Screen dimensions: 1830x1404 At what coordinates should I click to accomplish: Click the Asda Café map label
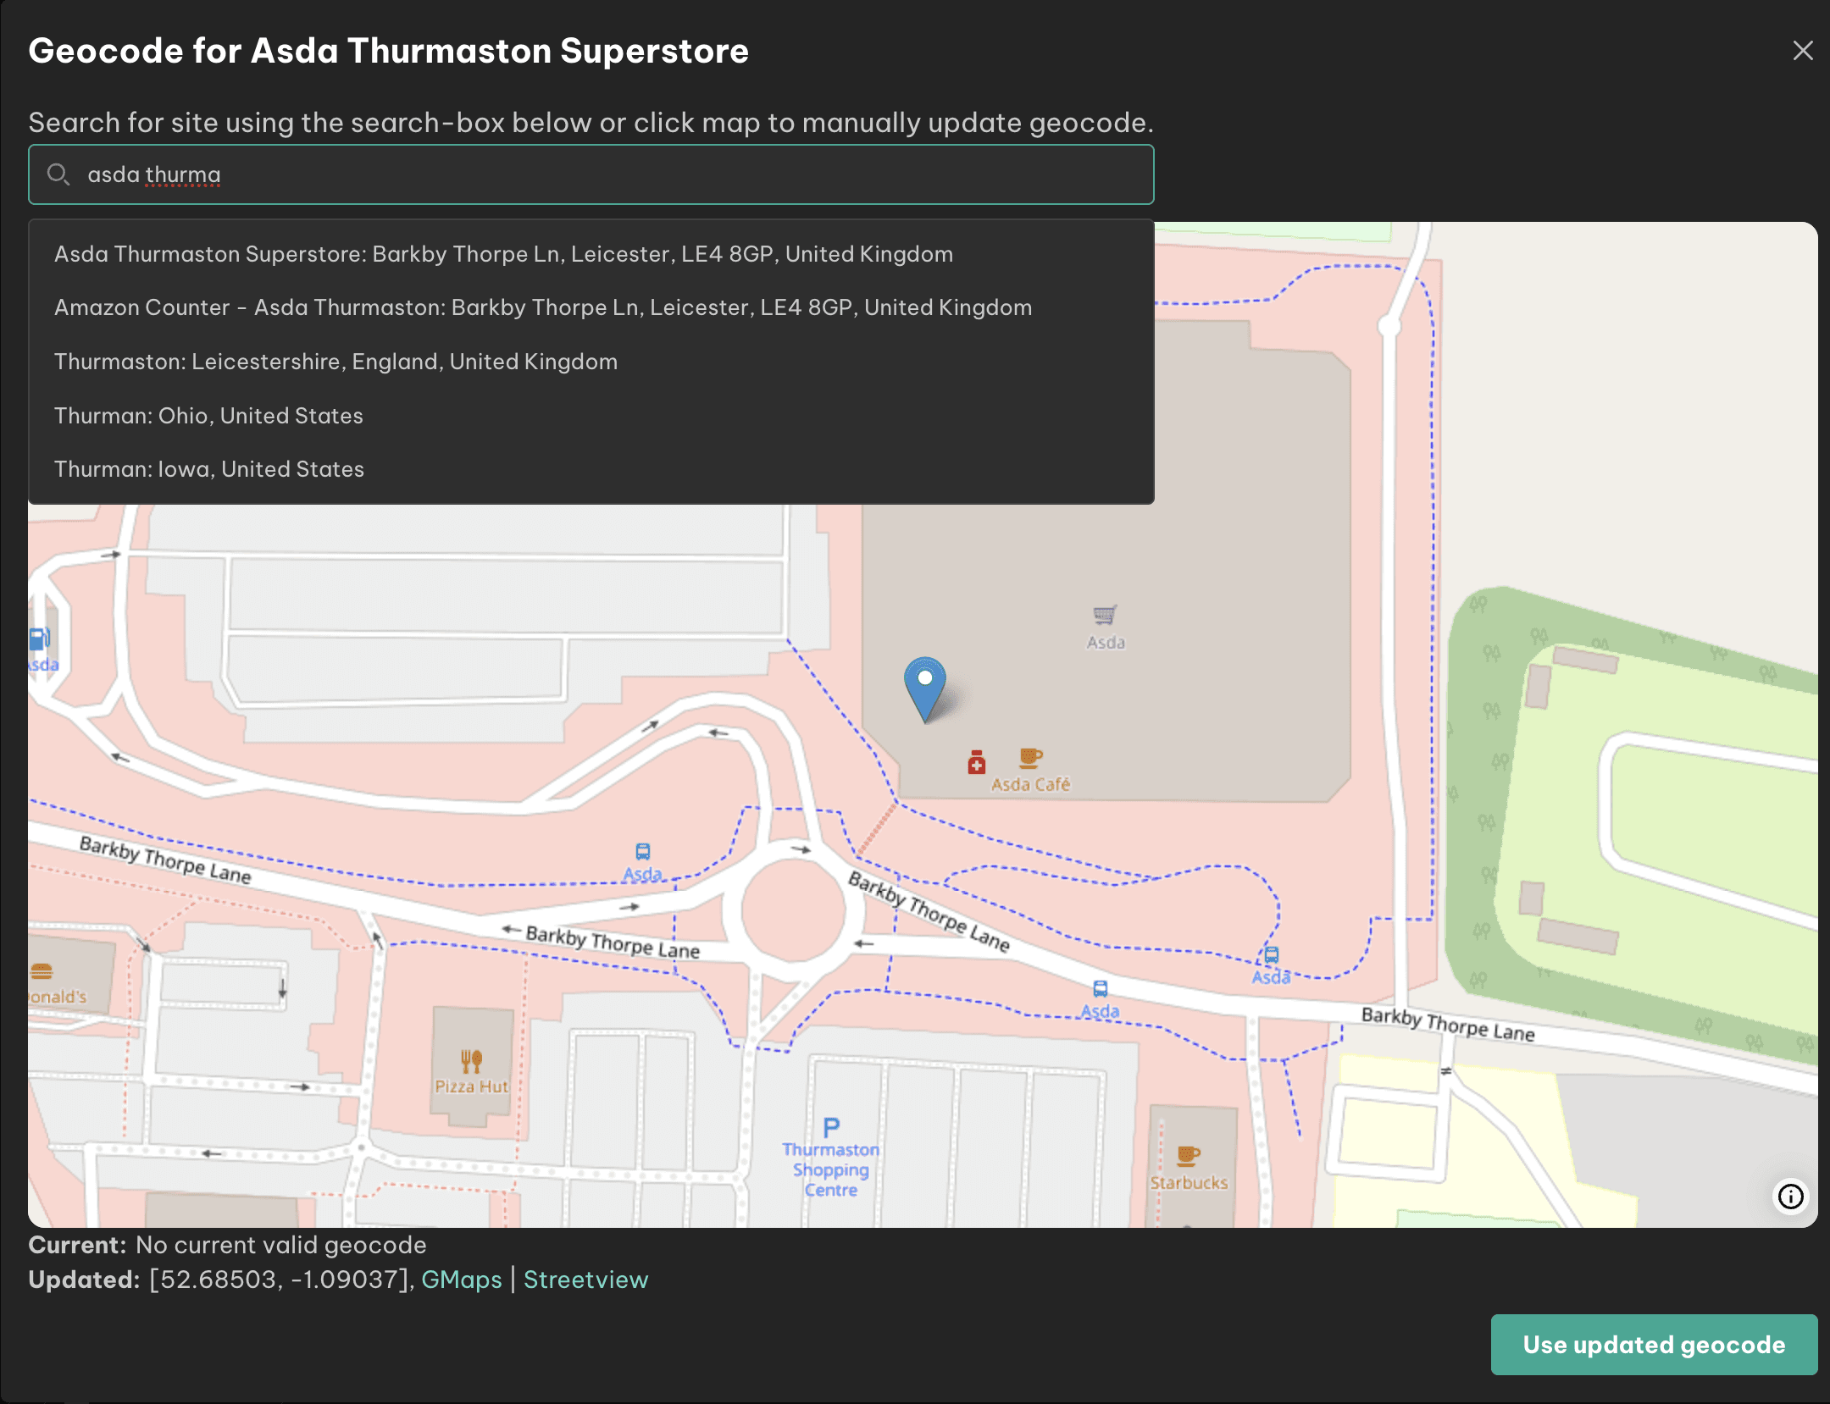(x=1031, y=785)
